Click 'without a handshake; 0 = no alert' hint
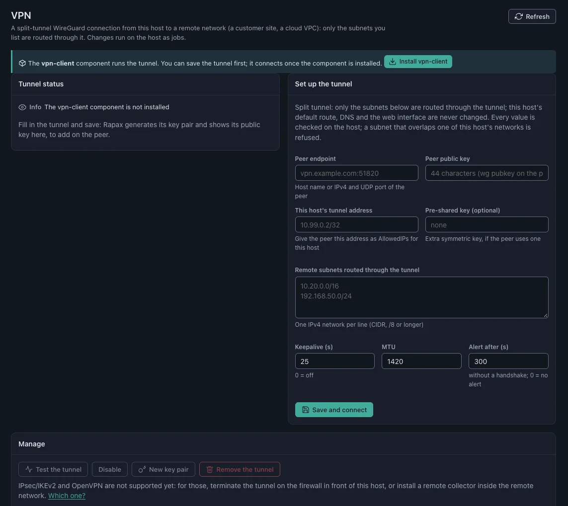 tap(508, 380)
